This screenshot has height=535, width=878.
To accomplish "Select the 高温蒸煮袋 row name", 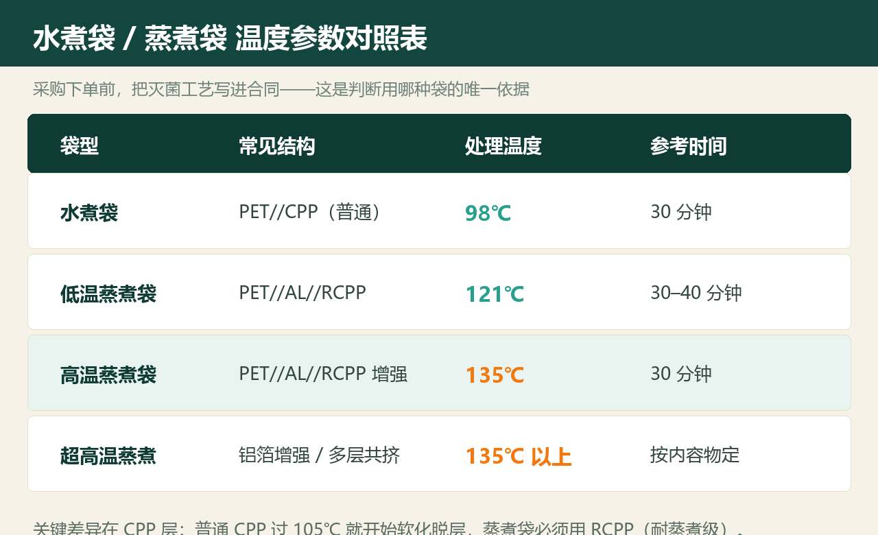I will coord(108,374).
